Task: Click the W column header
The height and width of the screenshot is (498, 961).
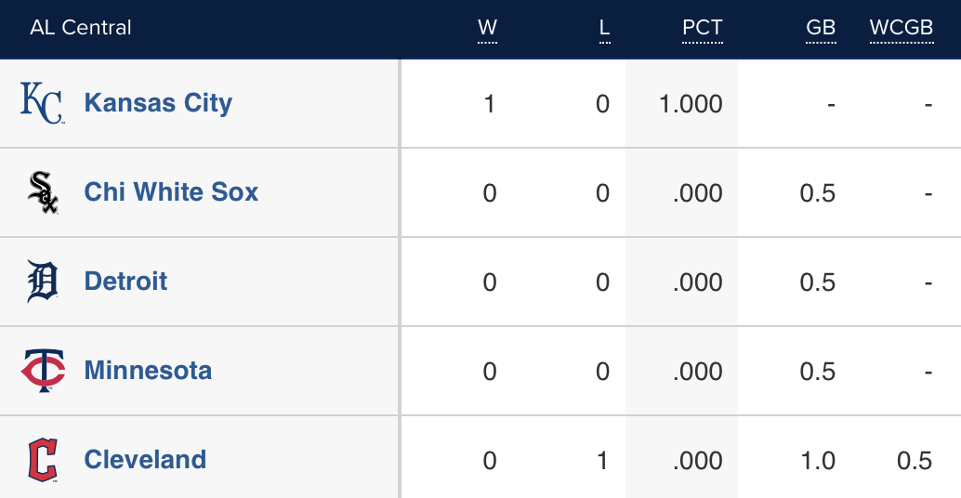Action: click(488, 28)
